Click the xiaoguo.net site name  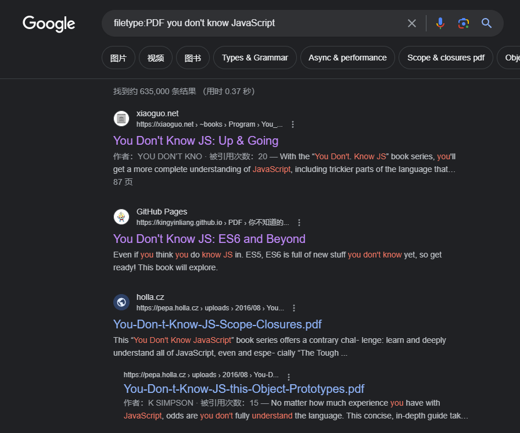click(x=157, y=113)
